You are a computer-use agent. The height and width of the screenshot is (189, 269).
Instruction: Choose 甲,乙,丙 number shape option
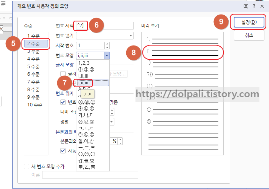92,167
